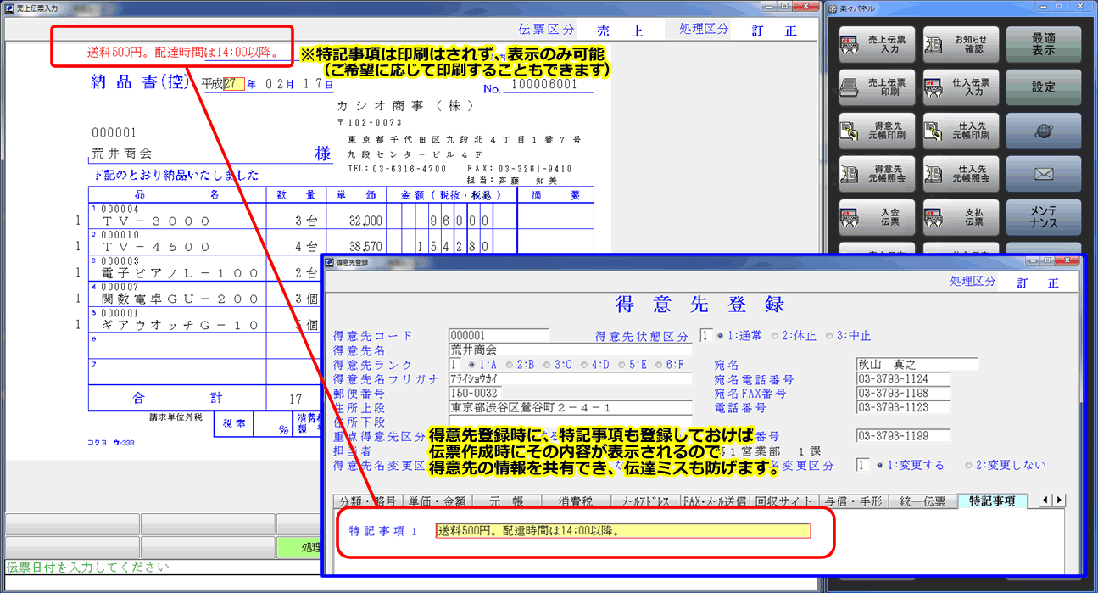The width and height of the screenshot is (1098, 593).
Task: Open the 支払伝票 payment slip function
Action: coord(962,216)
